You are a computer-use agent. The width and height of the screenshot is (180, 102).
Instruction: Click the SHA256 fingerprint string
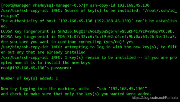click(x=116, y=31)
